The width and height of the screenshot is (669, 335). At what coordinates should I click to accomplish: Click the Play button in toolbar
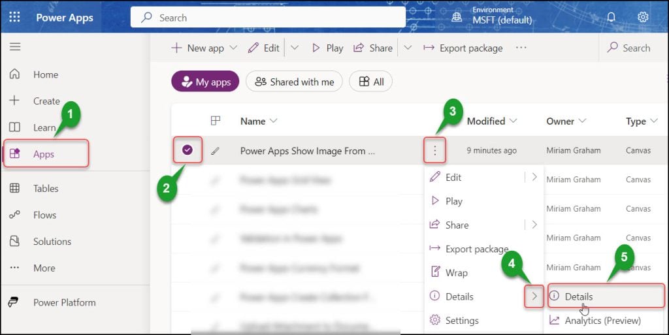pyautogui.click(x=328, y=48)
